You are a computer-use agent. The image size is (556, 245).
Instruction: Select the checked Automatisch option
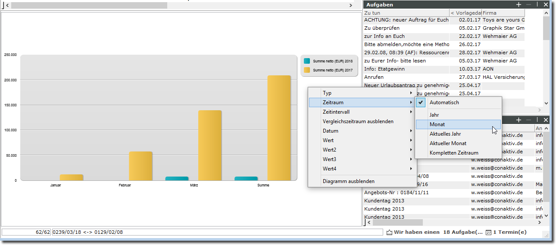click(x=444, y=102)
